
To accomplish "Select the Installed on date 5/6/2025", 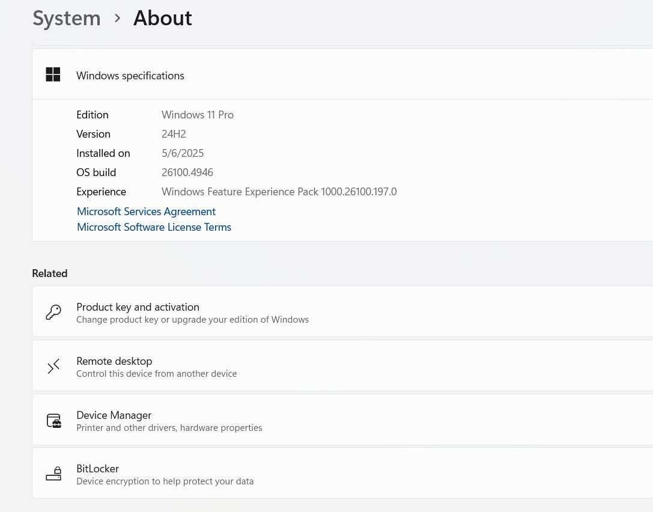I will [183, 153].
